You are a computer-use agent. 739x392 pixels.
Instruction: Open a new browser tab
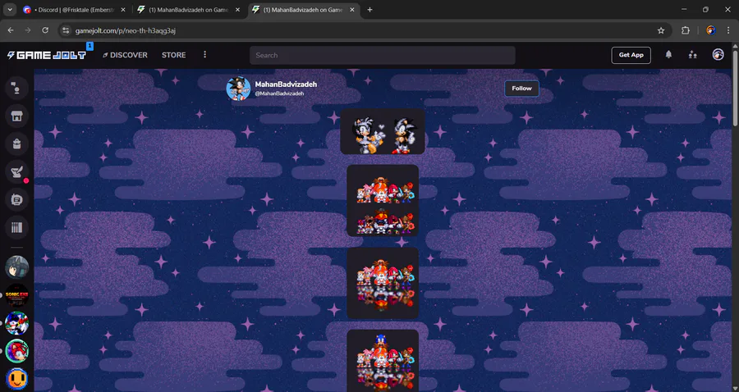click(x=370, y=10)
